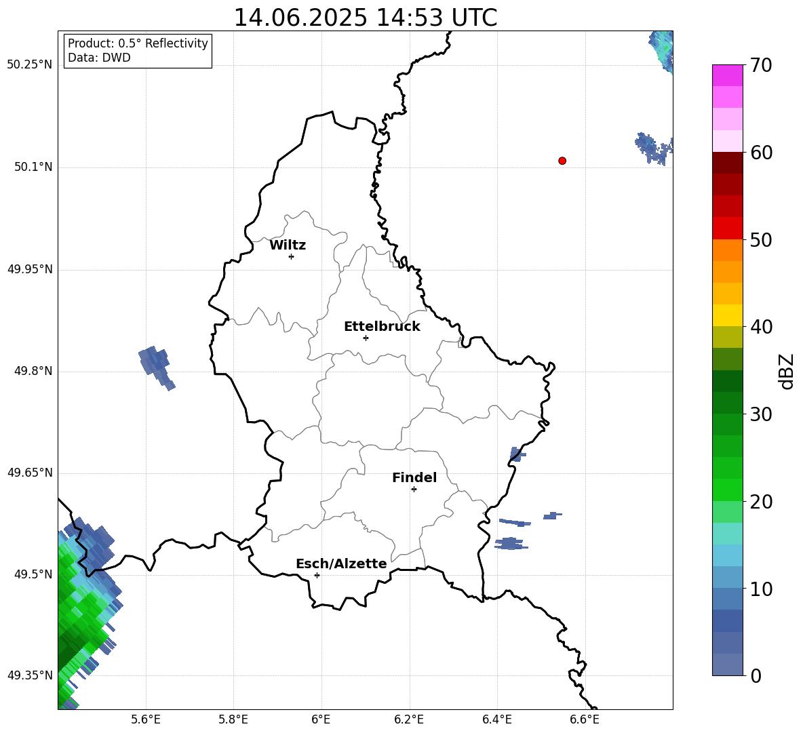This screenshot has width=803, height=733.
Task: Click the Esch/Alzette station label
Action: pyautogui.click(x=342, y=563)
